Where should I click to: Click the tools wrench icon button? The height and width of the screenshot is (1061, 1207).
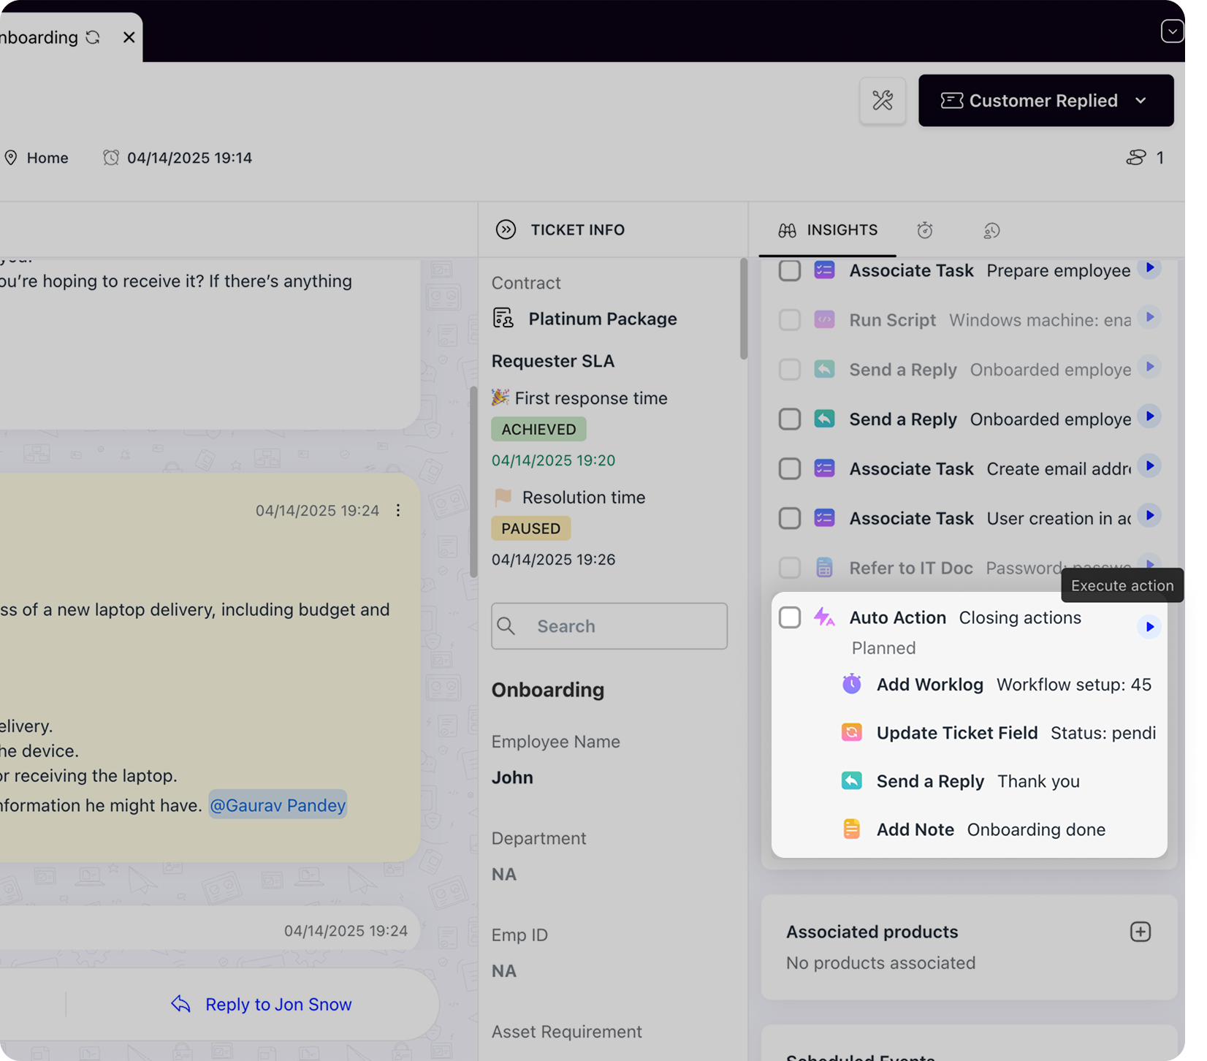coord(883,101)
